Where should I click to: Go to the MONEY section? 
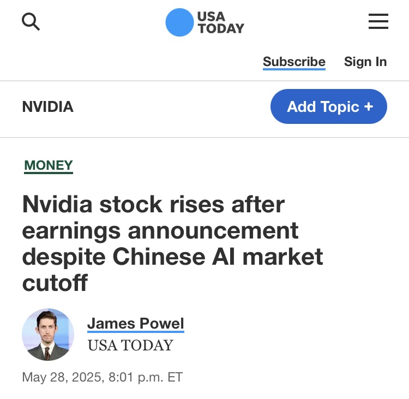click(49, 165)
